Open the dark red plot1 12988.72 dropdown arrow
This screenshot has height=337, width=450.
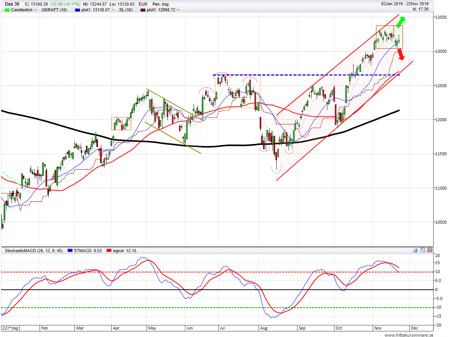tap(178, 10)
